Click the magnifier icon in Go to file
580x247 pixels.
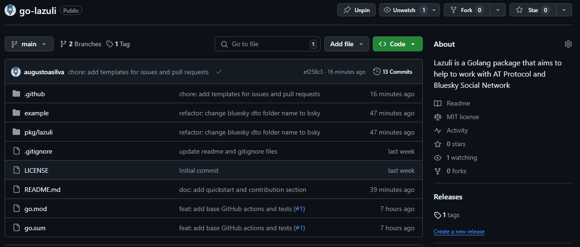224,44
